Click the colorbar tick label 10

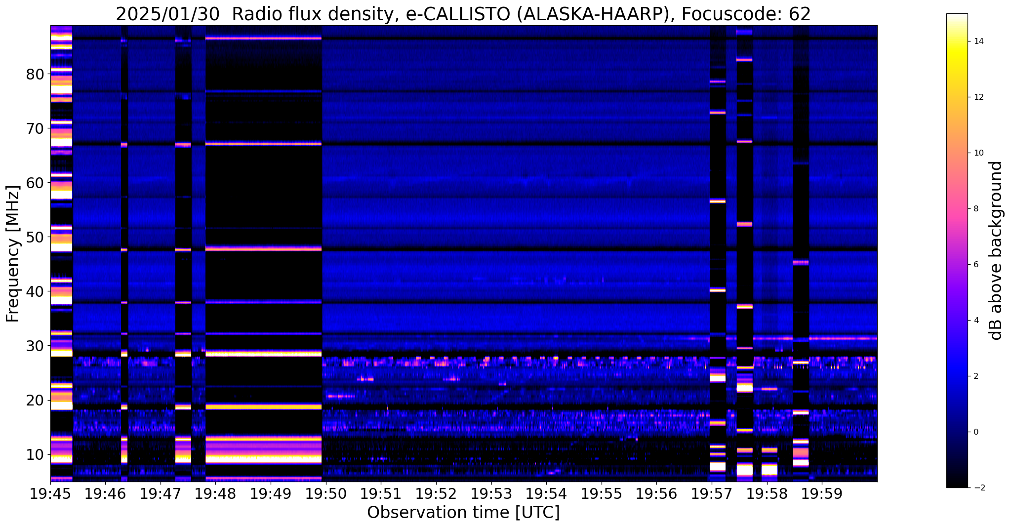tap(978, 153)
